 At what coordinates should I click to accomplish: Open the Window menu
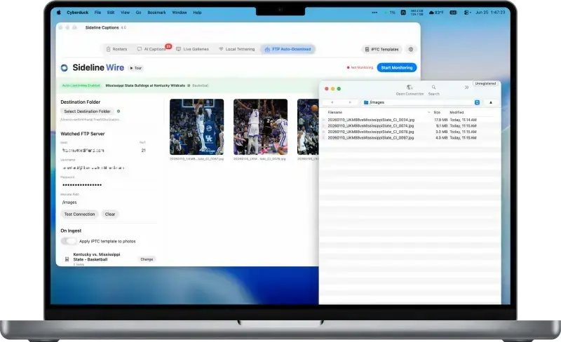point(180,13)
